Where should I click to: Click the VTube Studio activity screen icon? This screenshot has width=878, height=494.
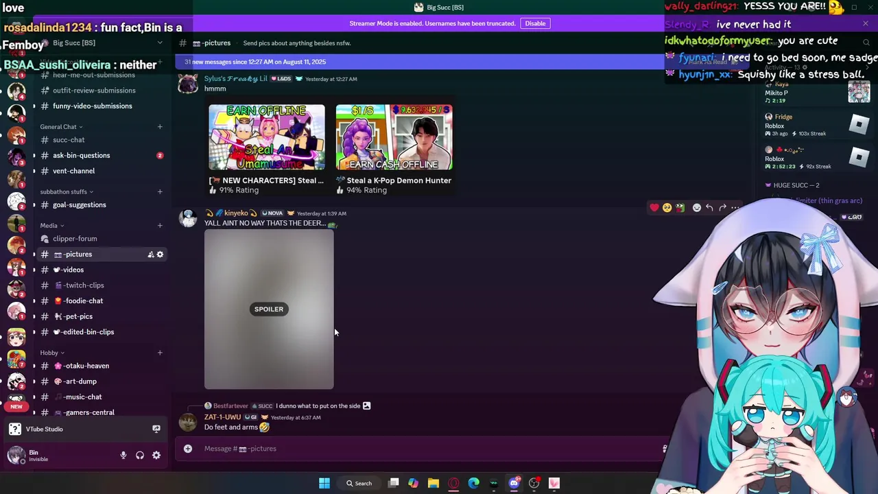click(x=156, y=429)
